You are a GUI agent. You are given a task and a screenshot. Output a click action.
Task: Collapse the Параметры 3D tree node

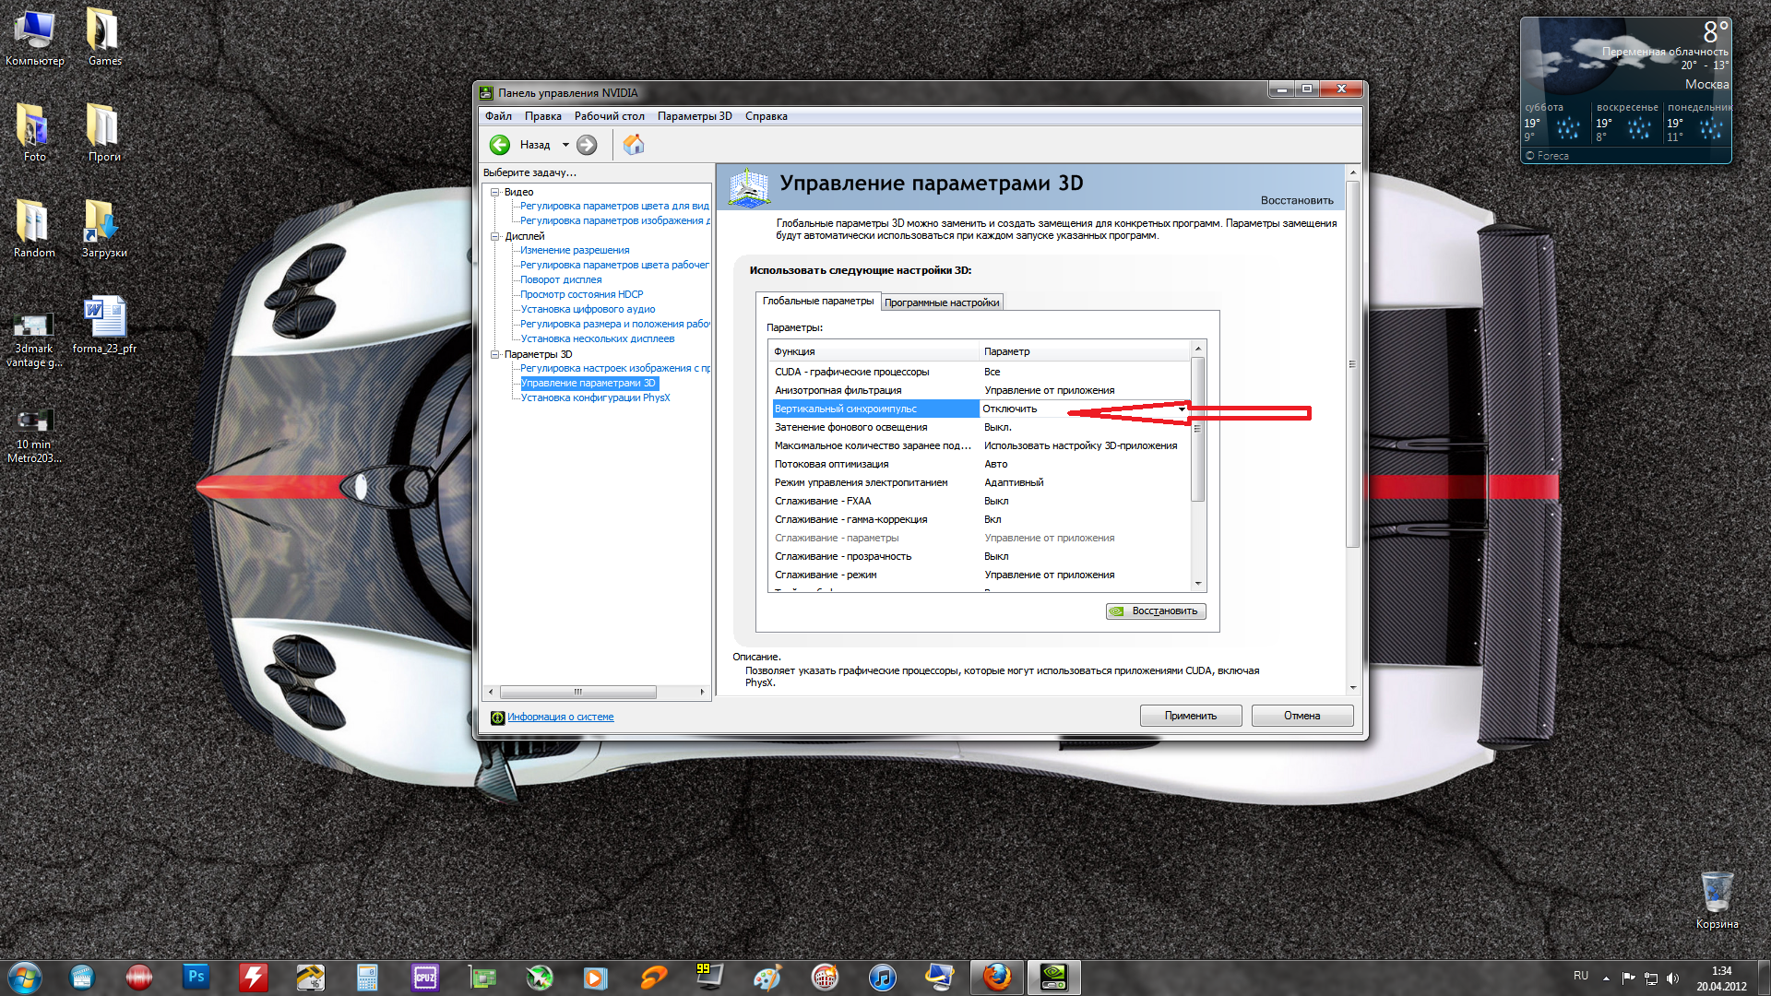(495, 354)
